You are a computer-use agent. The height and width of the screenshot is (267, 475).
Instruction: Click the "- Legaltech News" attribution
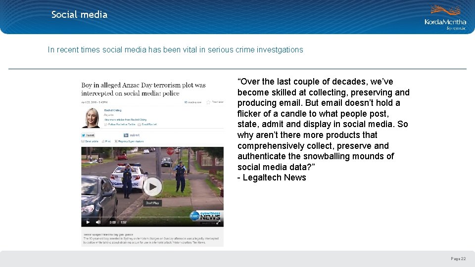pos(272,178)
